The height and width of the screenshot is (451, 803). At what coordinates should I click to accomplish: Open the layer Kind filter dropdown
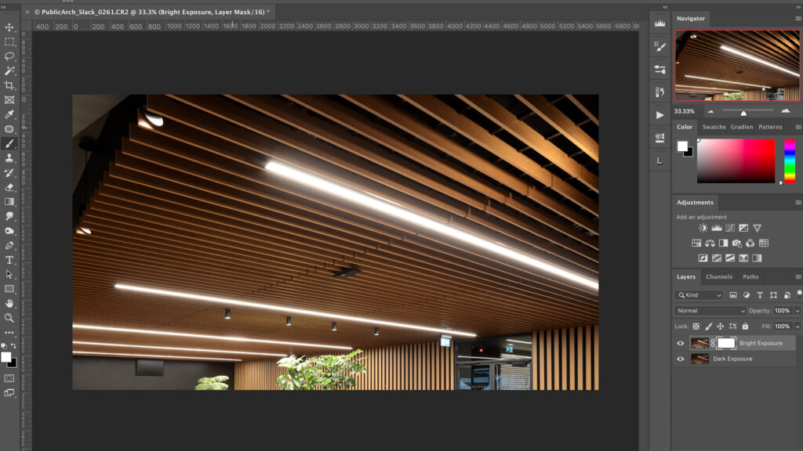click(x=699, y=295)
